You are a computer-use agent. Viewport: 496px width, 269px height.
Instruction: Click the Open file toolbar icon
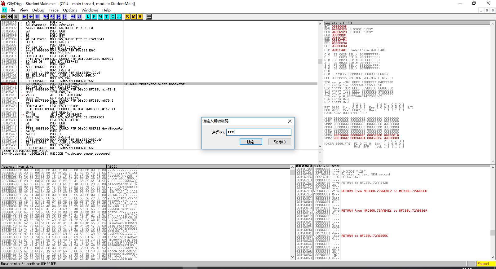(x=4, y=17)
